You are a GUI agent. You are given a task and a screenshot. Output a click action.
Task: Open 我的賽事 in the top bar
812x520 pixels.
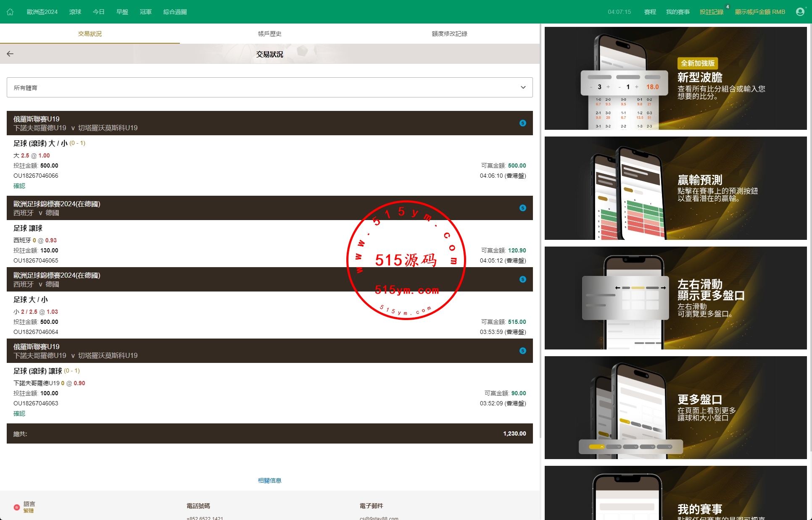click(678, 12)
